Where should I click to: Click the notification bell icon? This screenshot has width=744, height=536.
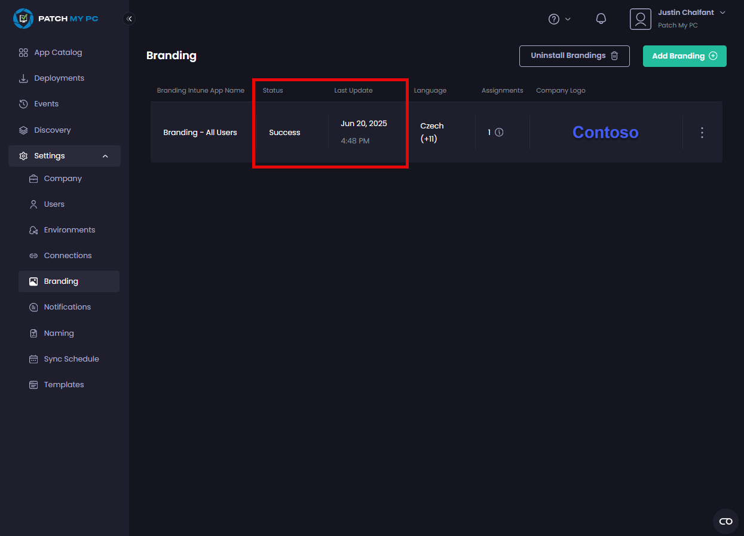click(601, 19)
